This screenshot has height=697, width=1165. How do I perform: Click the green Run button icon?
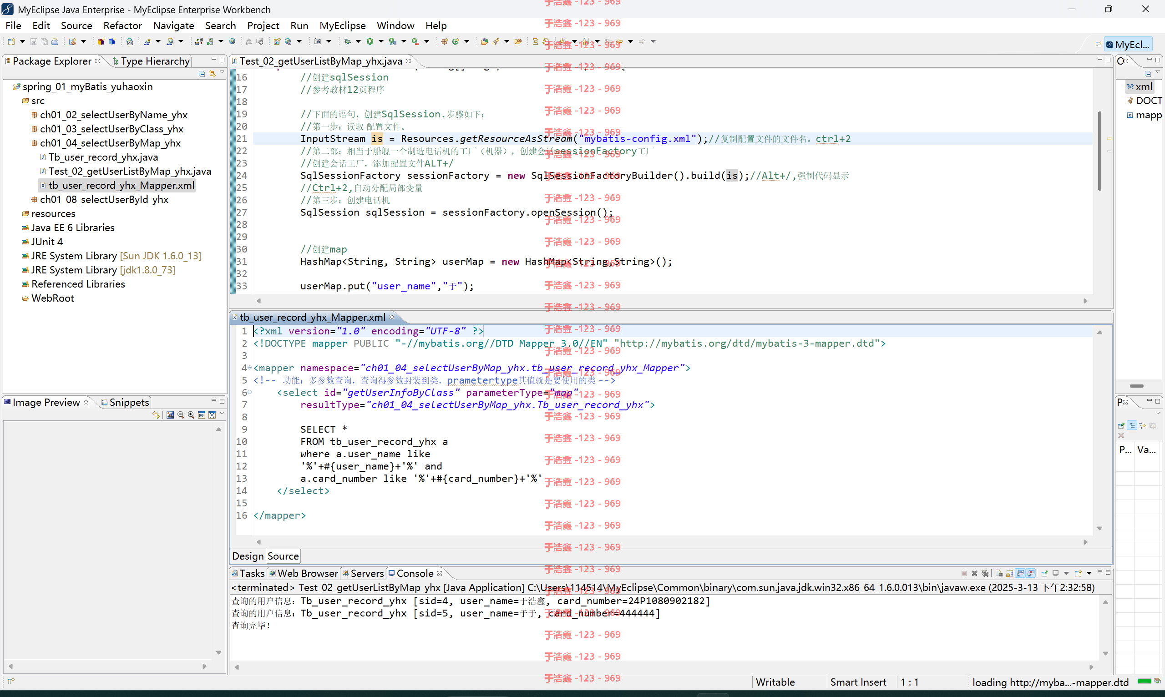pyautogui.click(x=370, y=42)
